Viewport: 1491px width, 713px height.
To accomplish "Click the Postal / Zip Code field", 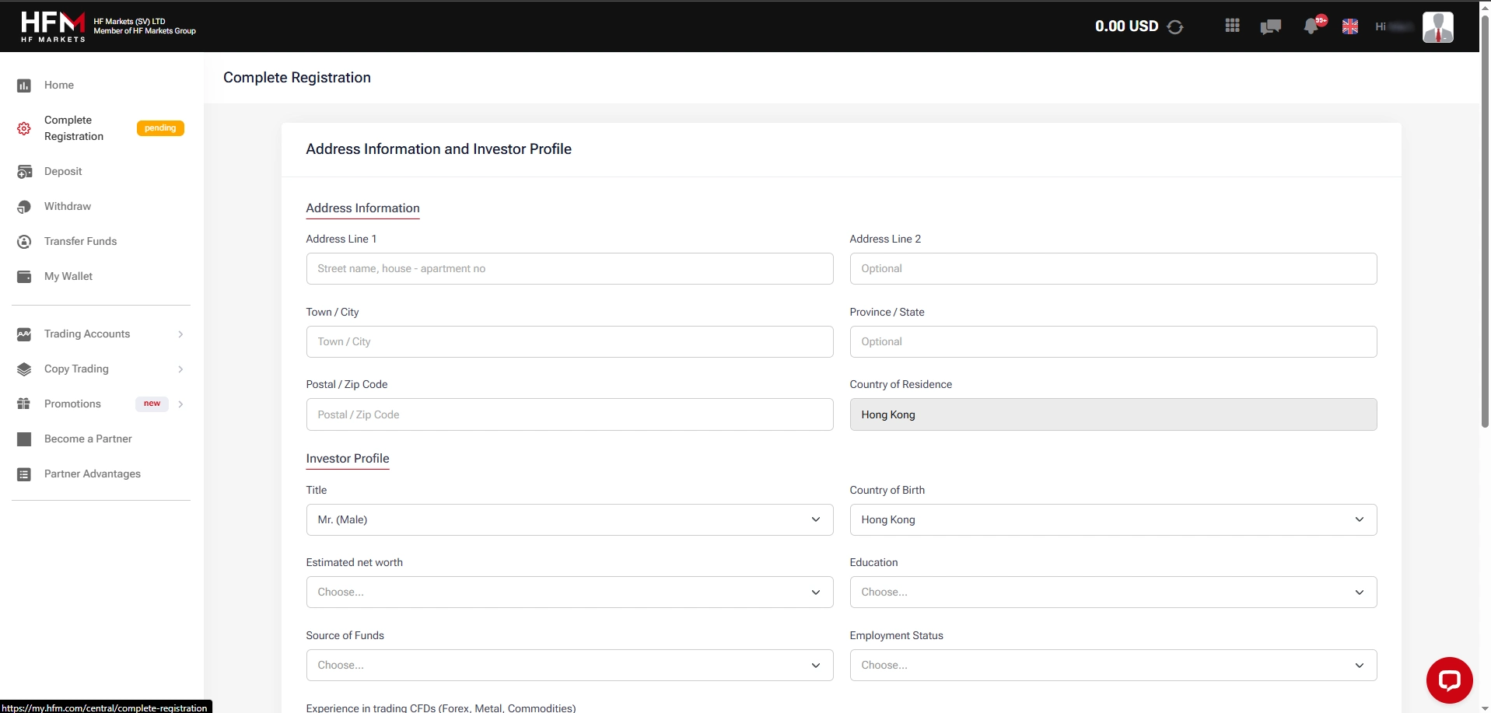I will (569, 414).
